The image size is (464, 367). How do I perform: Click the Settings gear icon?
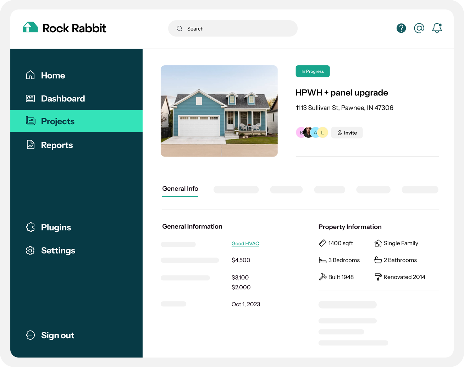(x=31, y=251)
